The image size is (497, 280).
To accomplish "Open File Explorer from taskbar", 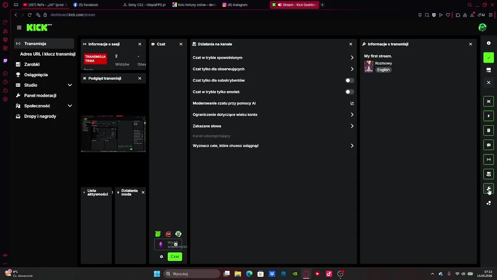I will pyautogui.click(x=238, y=274).
